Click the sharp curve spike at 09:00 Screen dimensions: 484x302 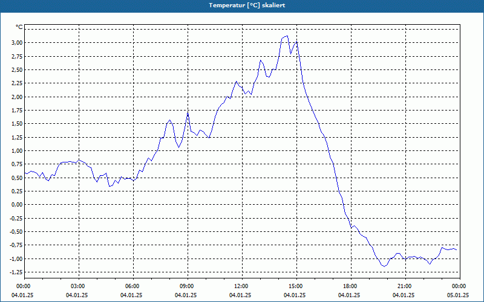coord(188,114)
